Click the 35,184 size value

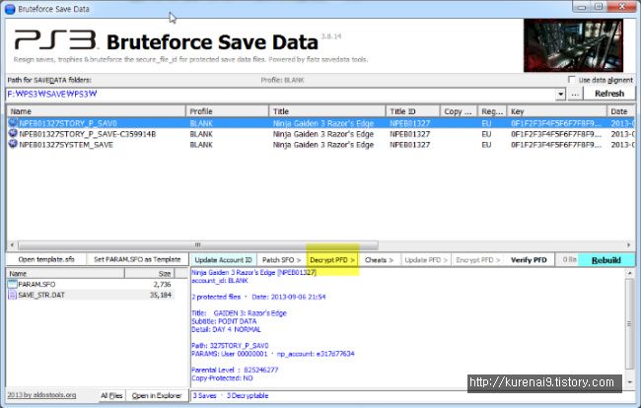point(160,295)
